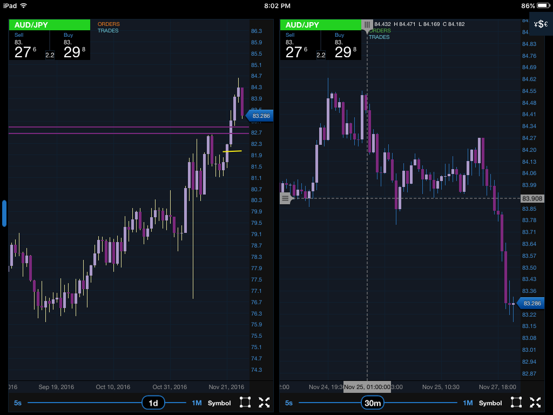This screenshot has width=553, height=415.
Task: Tap the 86.3 price axis label
Action: [257, 31]
